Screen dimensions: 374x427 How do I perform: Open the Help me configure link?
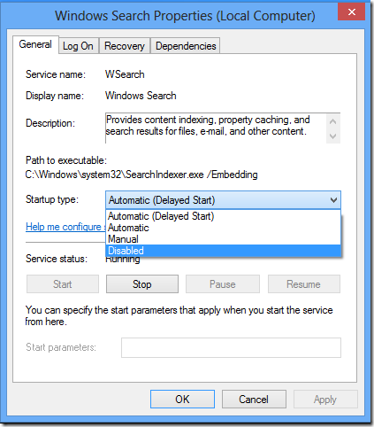click(65, 227)
